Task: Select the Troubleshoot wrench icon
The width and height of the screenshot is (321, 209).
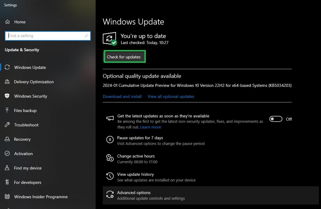Action: point(8,125)
